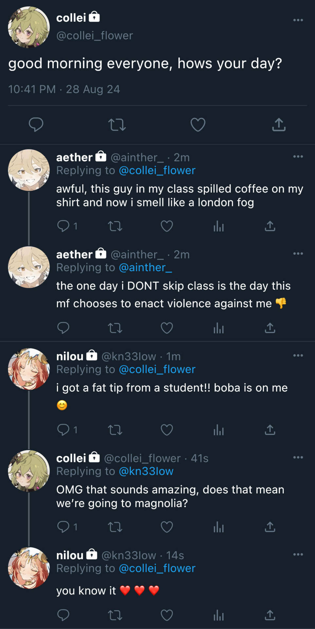The image size is (315, 629).
Task: Retweet aether's skip class reply
Action: pyautogui.click(x=115, y=328)
